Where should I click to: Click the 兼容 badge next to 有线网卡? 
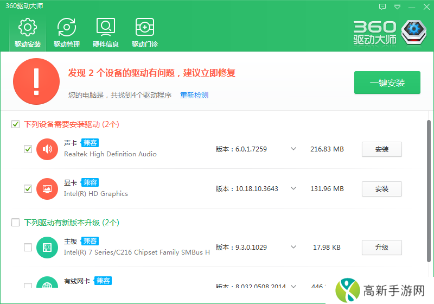pyautogui.click(x=103, y=281)
